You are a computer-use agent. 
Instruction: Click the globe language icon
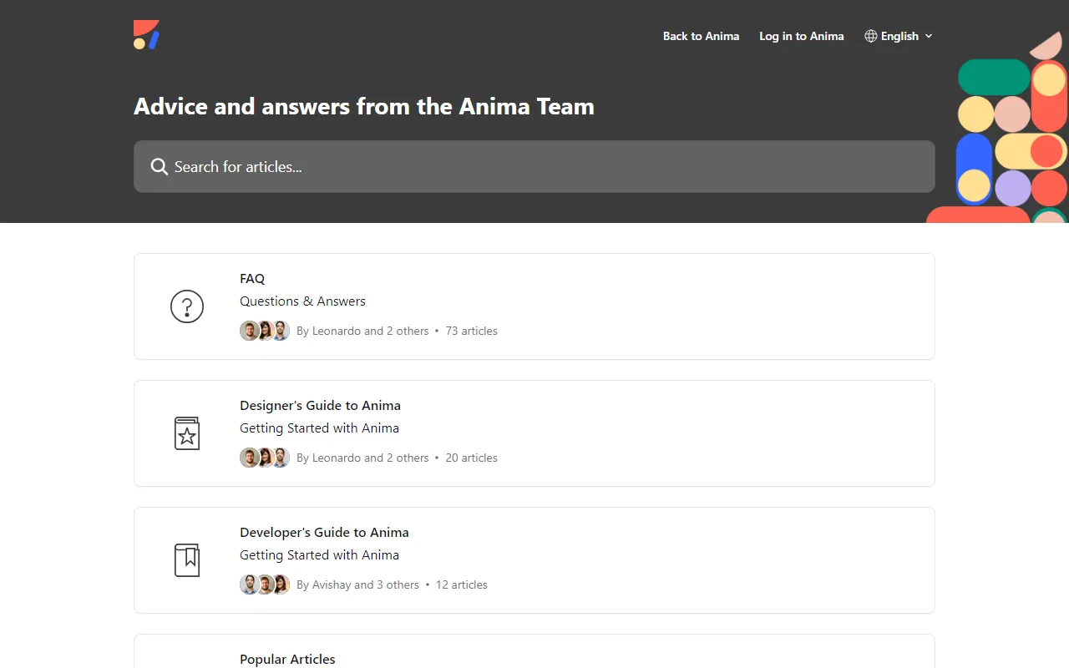click(871, 36)
